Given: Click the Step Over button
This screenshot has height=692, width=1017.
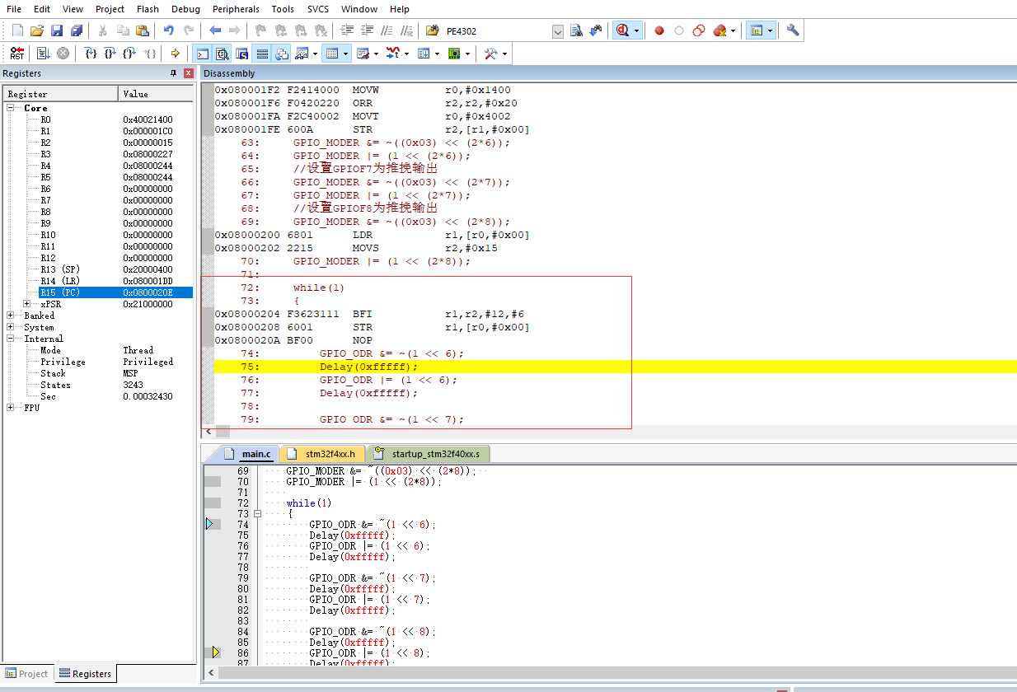Looking at the screenshot, I should click(x=112, y=53).
